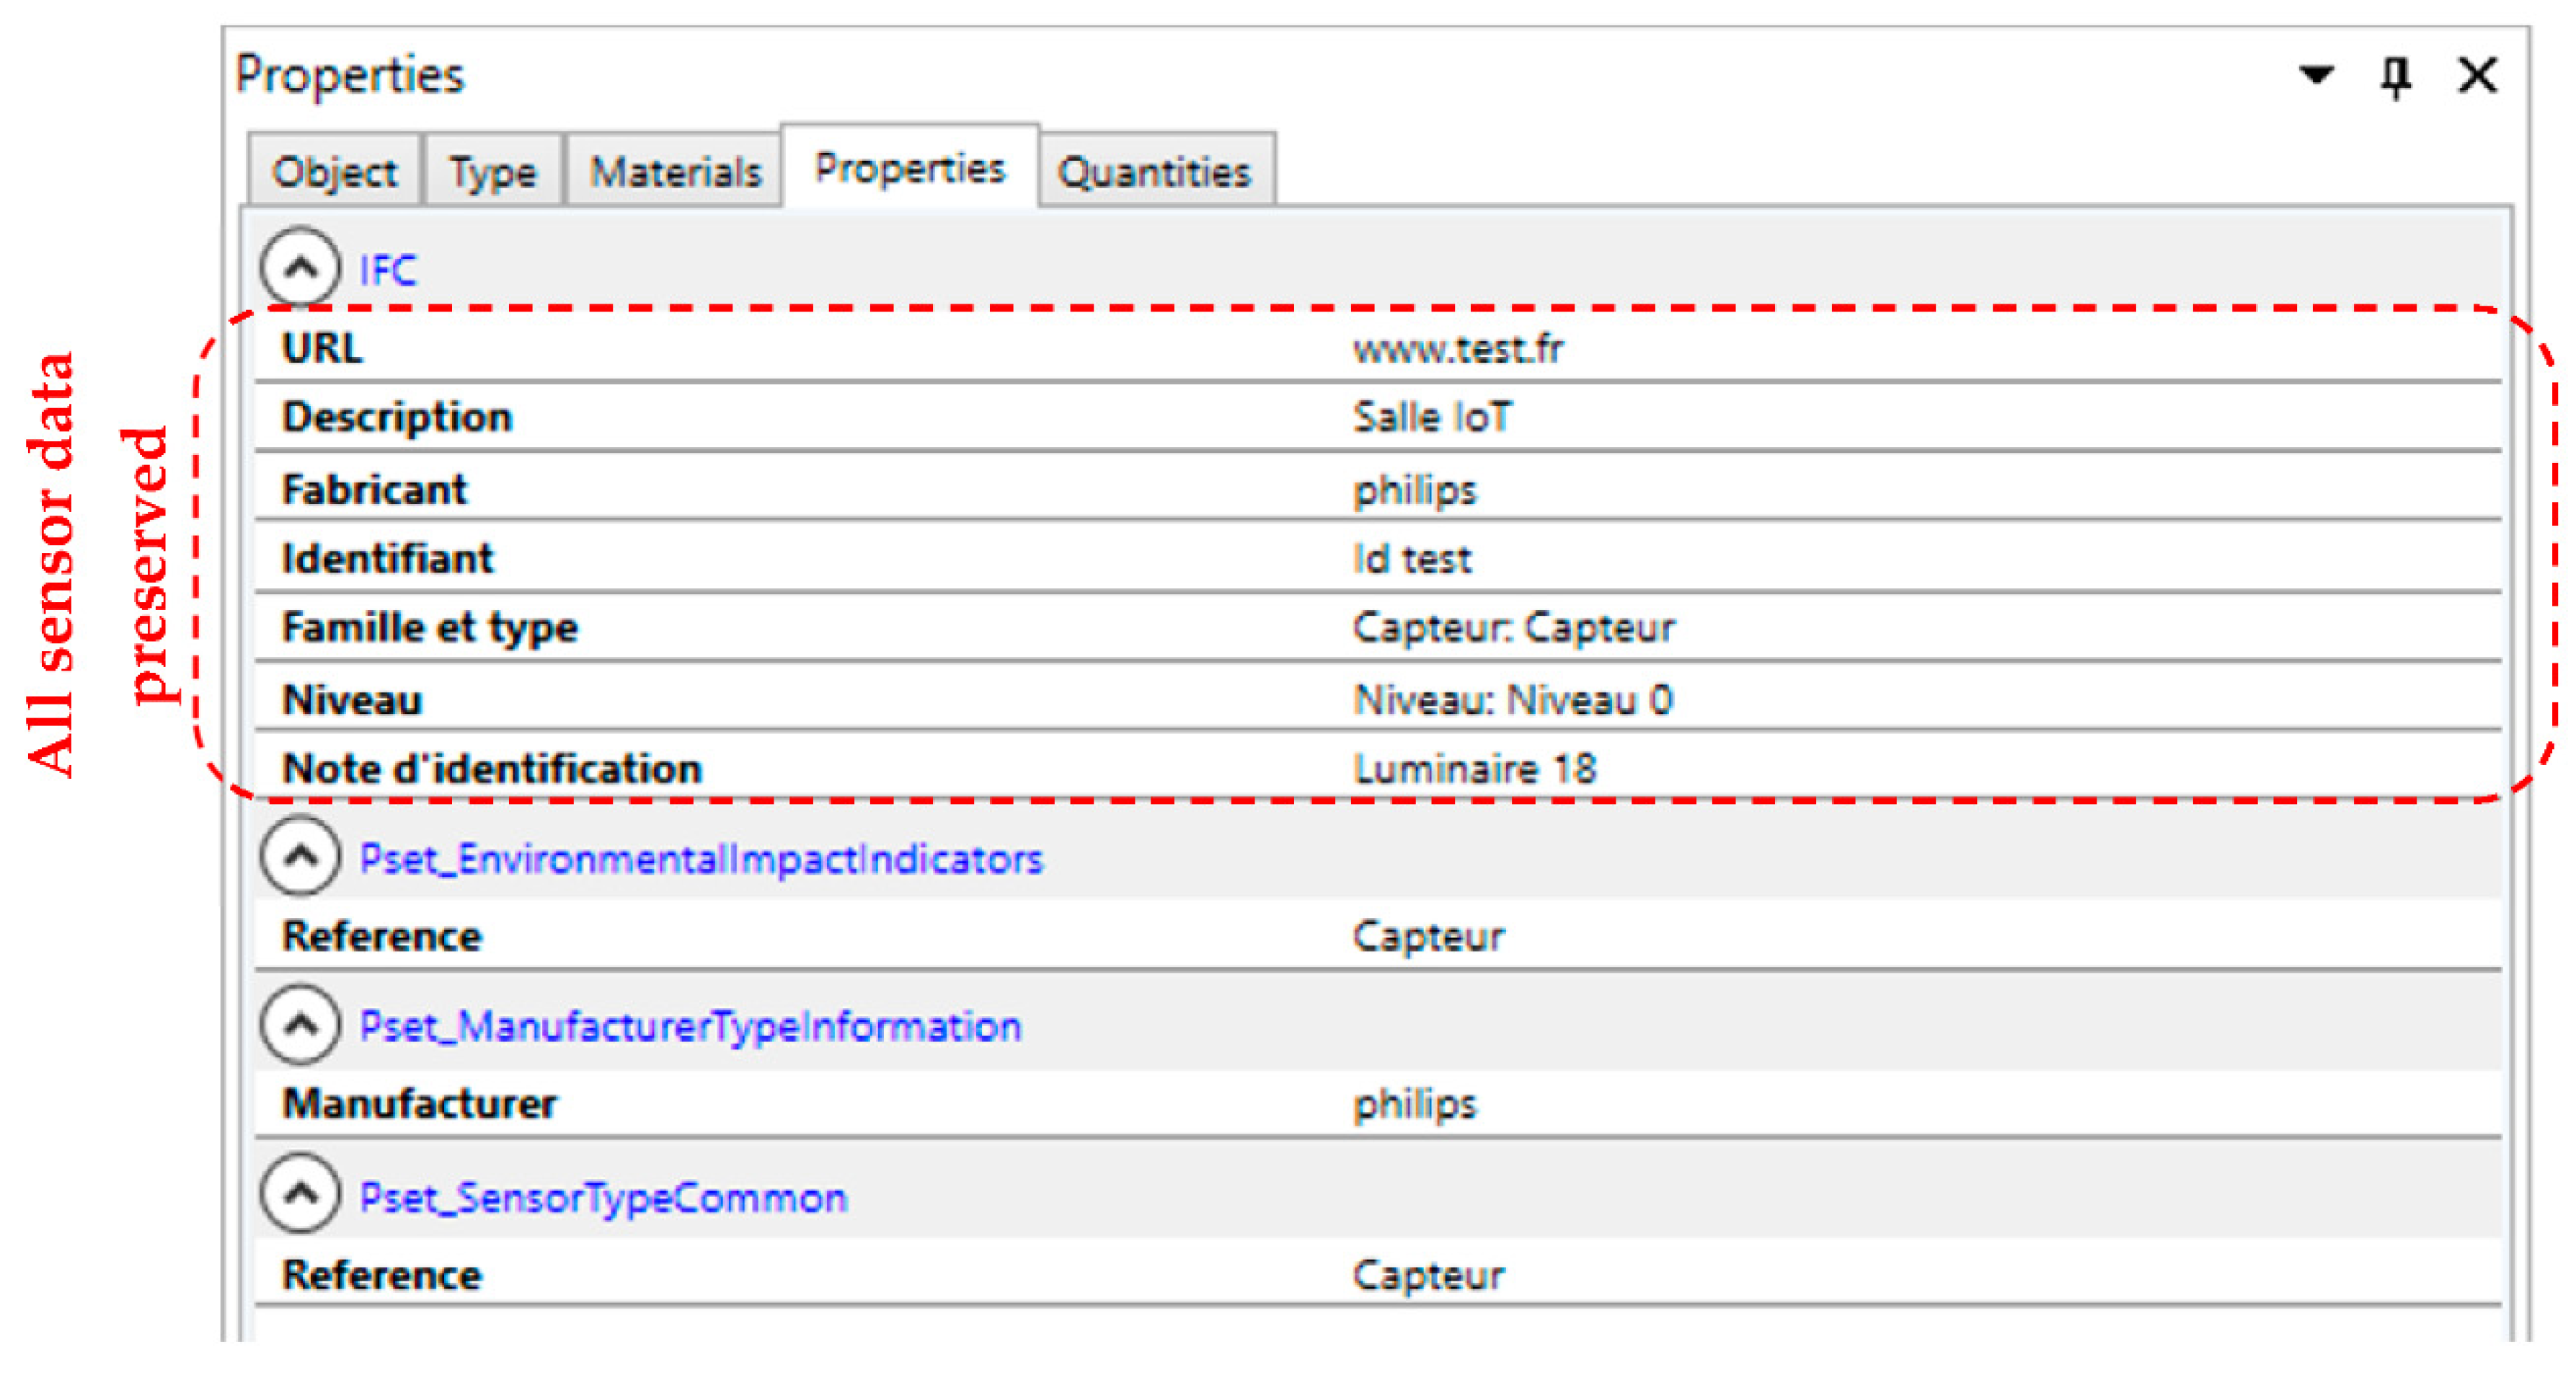Collapse the IFC property group chevron
Image resolution: width=2576 pixels, height=1378 pixels.
299,266
